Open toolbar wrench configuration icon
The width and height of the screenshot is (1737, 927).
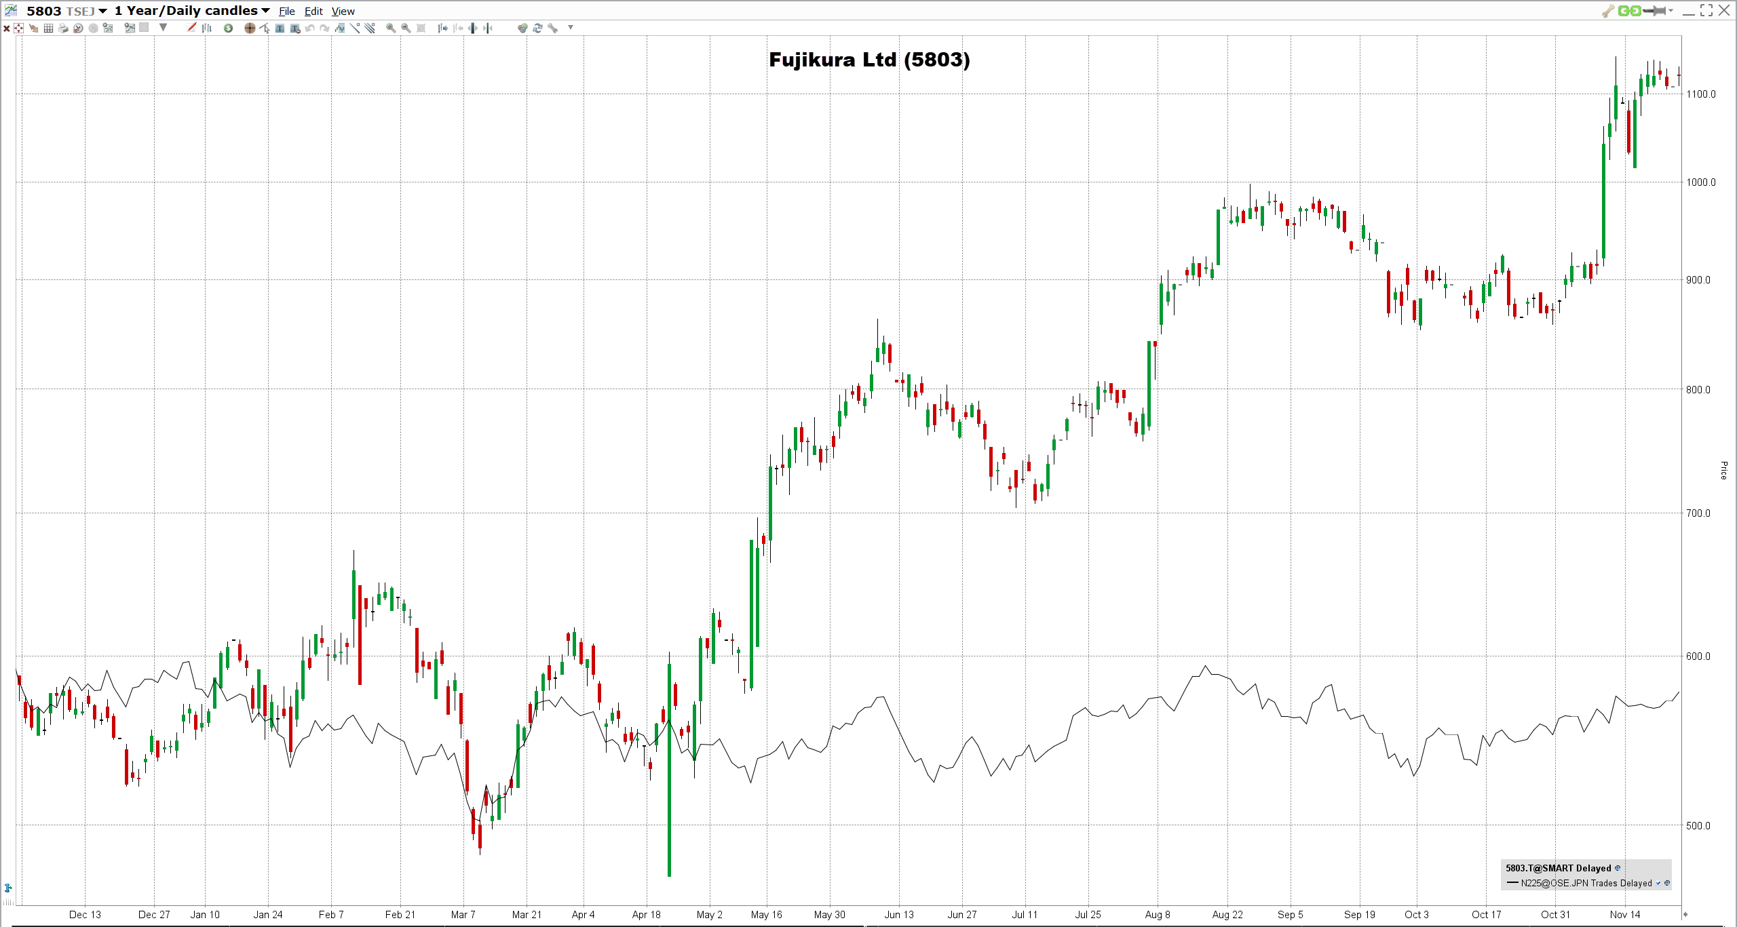tap(552, 28)
